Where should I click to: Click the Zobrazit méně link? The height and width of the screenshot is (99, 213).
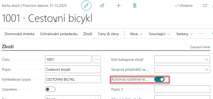click(x=200, y=47)
